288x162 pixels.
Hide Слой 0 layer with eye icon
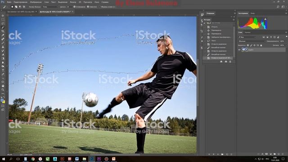pyautogui.click(x=239, y=50)
